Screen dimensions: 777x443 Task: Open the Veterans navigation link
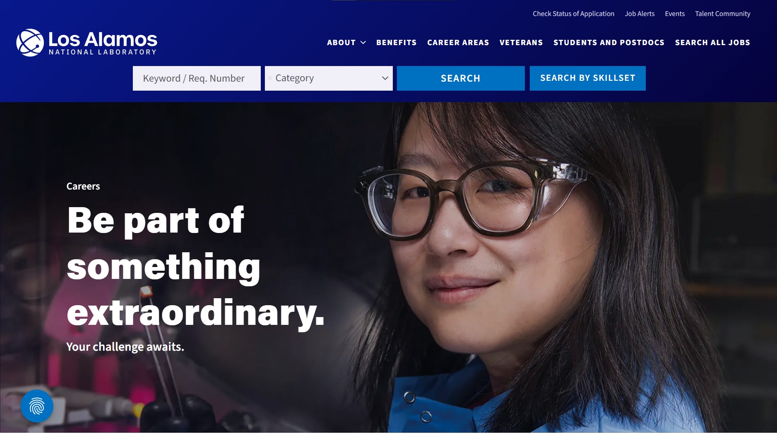point(521,43)
